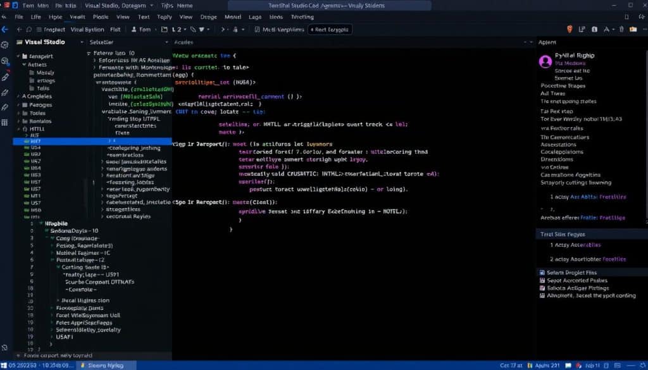Open the File menu

[x=18, y=17]
